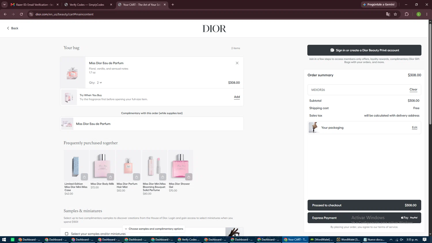Click the 2 items count text
Image resolution: width=432 pixels, height=243 pixels.
[236, 48]
